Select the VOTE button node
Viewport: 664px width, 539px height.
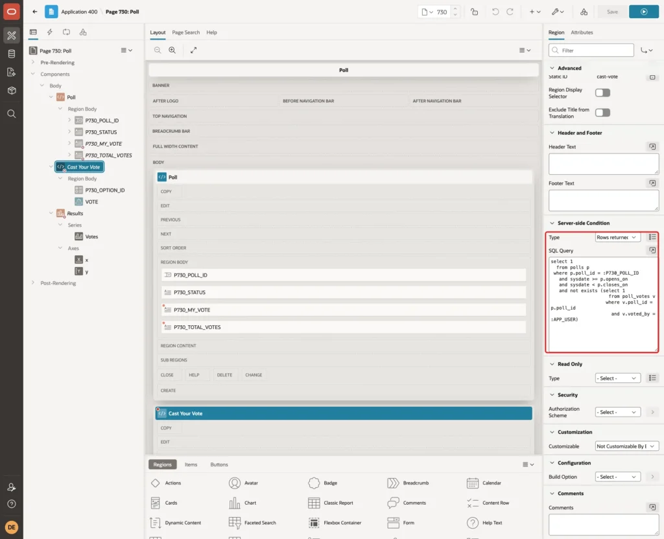(x=91, y=202)
